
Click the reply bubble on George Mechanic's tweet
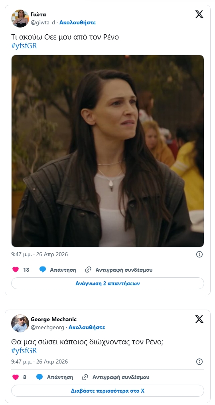click(x=39, y=377)
